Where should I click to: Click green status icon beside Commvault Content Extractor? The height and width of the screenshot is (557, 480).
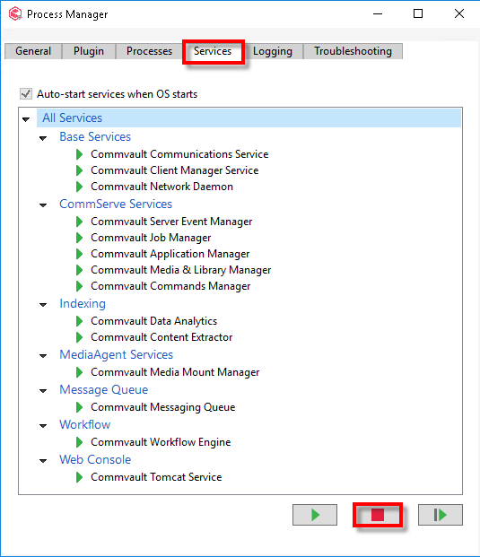[80, 336]
